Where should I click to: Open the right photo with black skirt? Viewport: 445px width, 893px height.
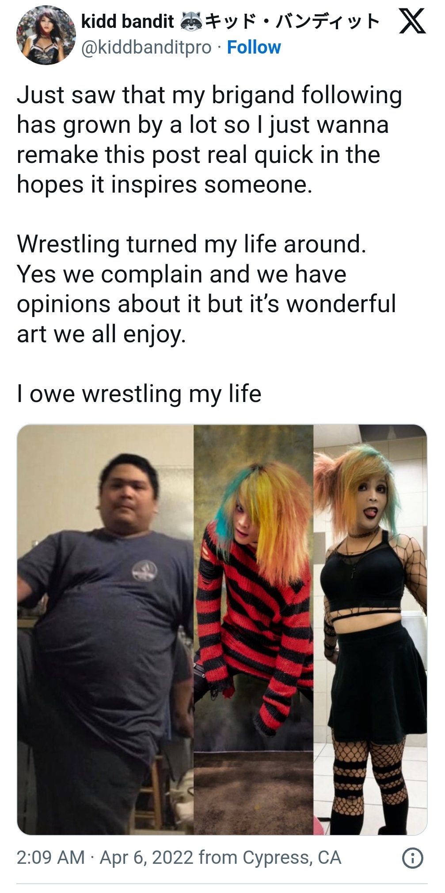click(x=370, y=630)
